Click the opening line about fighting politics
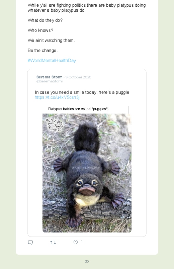Screen dimensions: 174x269 87,8
